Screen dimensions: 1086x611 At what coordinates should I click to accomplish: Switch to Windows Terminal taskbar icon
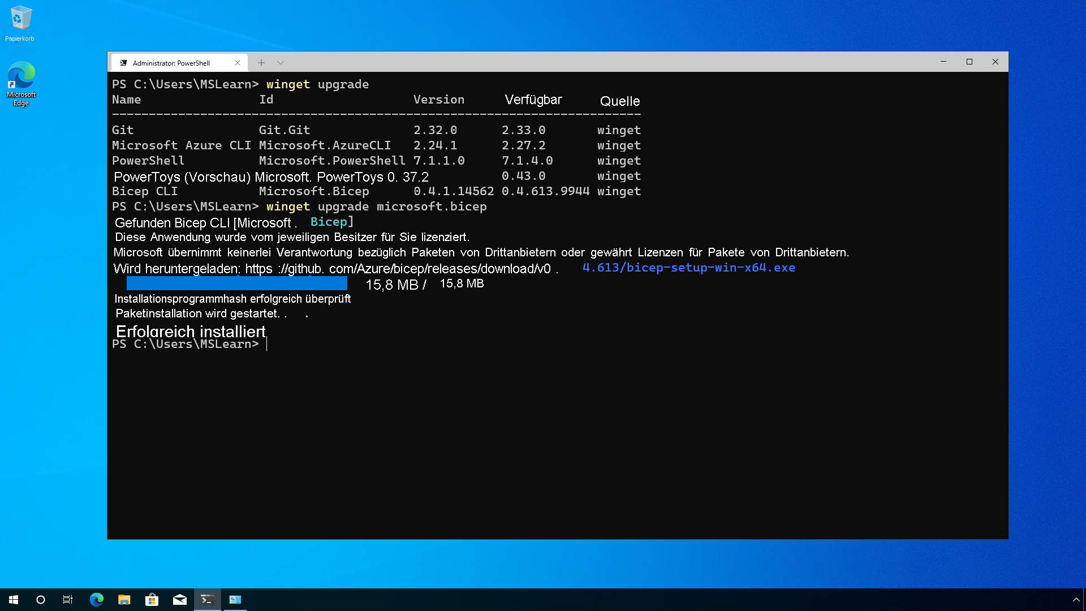click(x=208, y=600)
